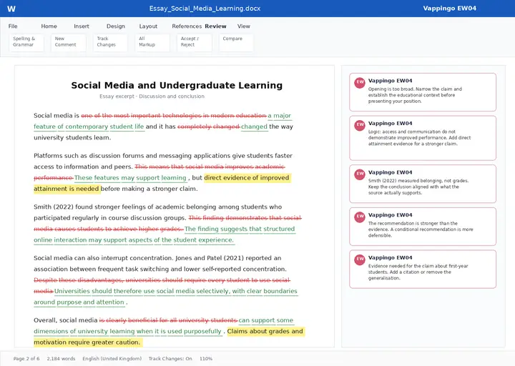Select the comment 'Opening is too broad'
This screenshot has width=515, height=366.
[423, 92]
